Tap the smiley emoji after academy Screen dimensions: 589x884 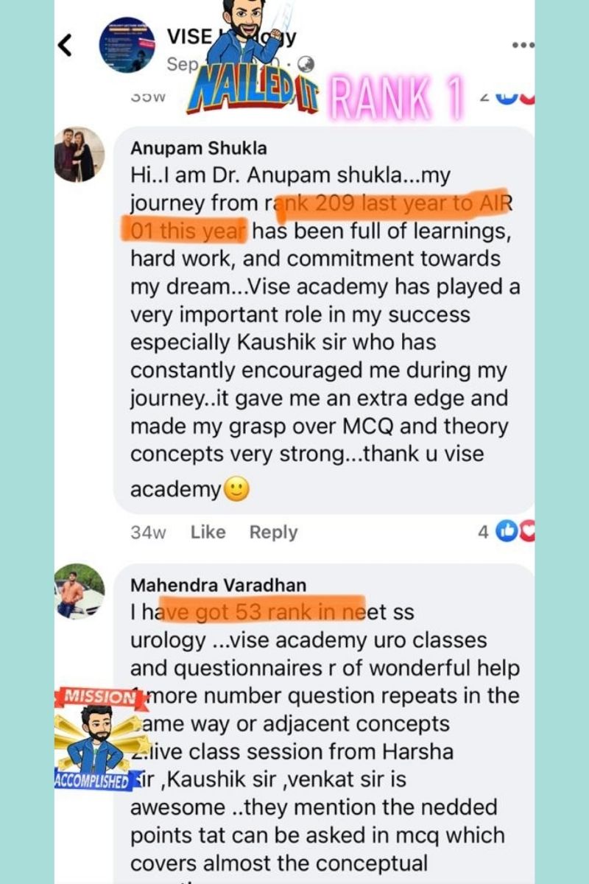pos(236,489)
